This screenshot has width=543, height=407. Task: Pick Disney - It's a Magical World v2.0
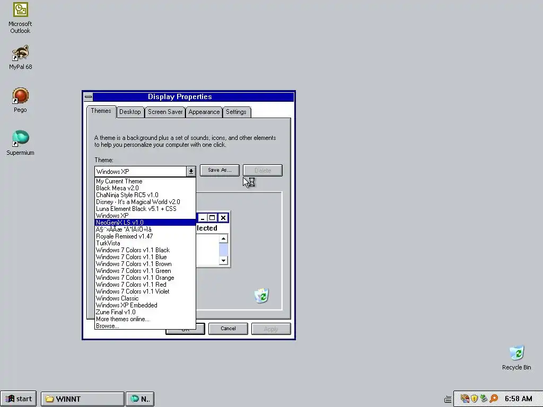(x=145, y=202)
